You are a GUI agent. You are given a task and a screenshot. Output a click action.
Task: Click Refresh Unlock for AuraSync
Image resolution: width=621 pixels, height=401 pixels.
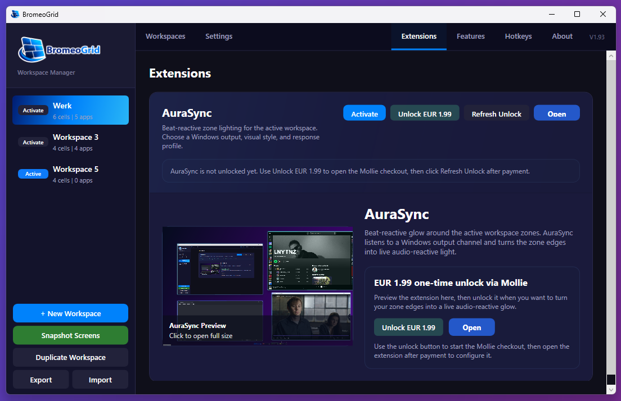496,113
